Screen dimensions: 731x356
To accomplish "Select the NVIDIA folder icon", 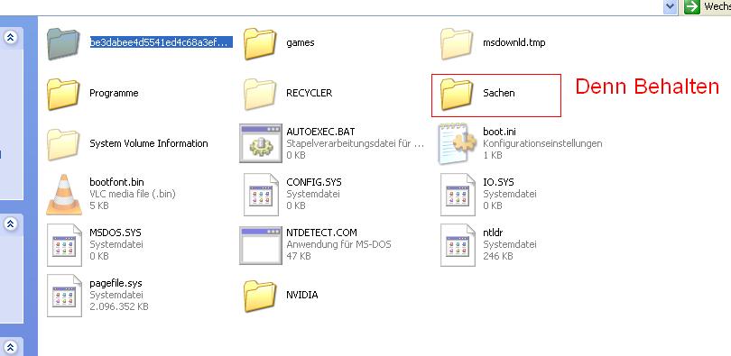I will tap(260, 296).
